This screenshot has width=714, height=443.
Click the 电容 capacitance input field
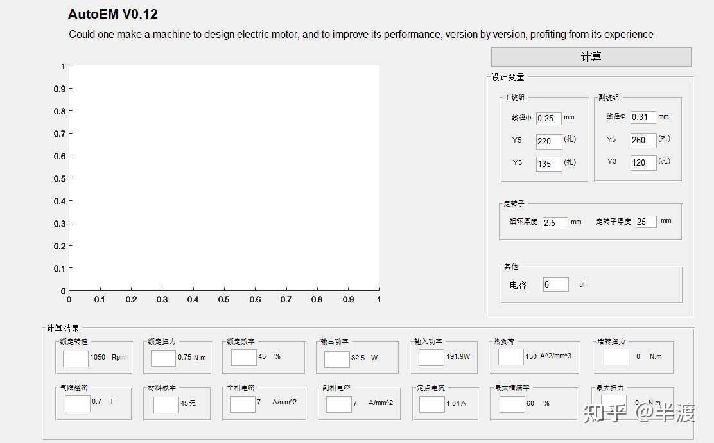(555, 284)
